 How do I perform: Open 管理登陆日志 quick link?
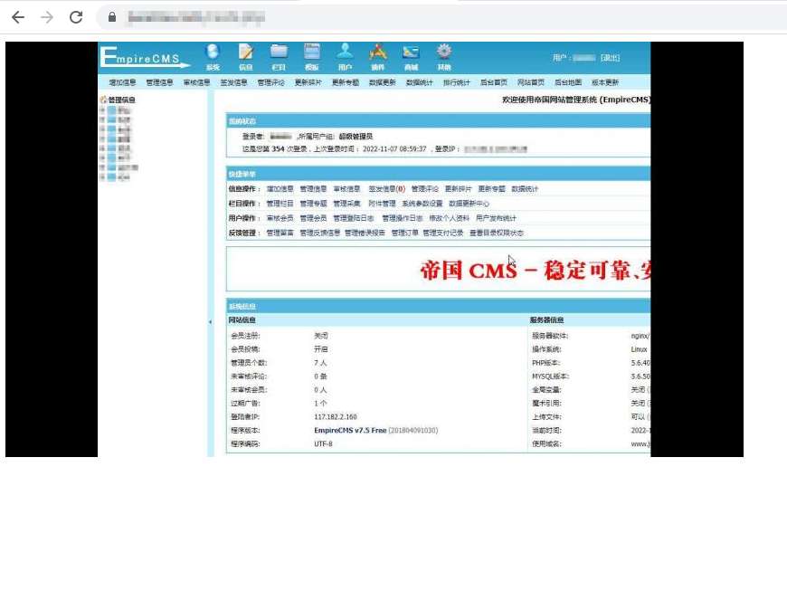354,218
